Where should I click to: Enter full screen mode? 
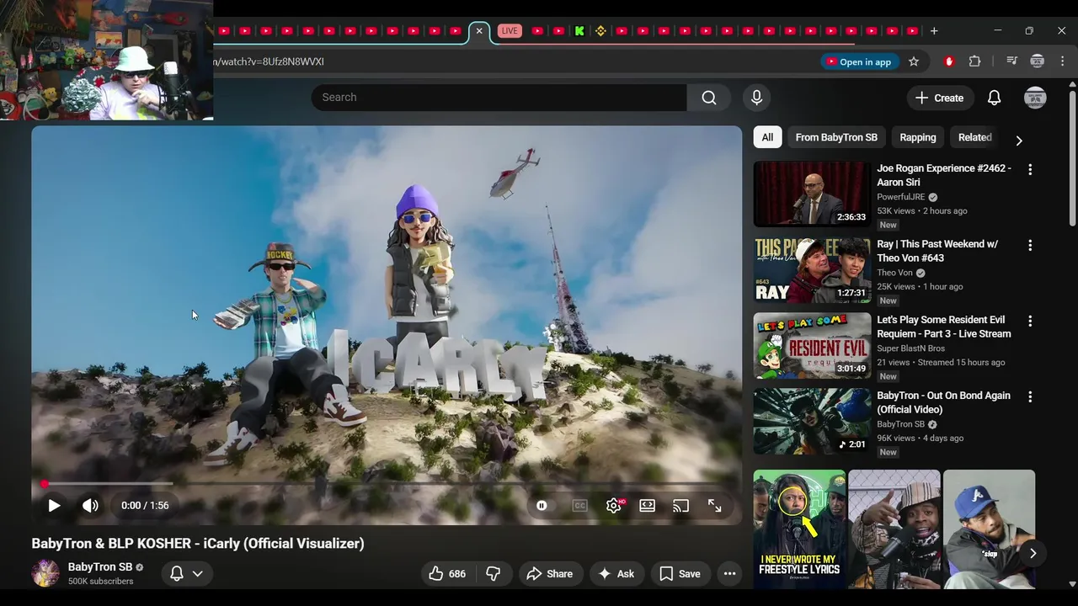714,506
